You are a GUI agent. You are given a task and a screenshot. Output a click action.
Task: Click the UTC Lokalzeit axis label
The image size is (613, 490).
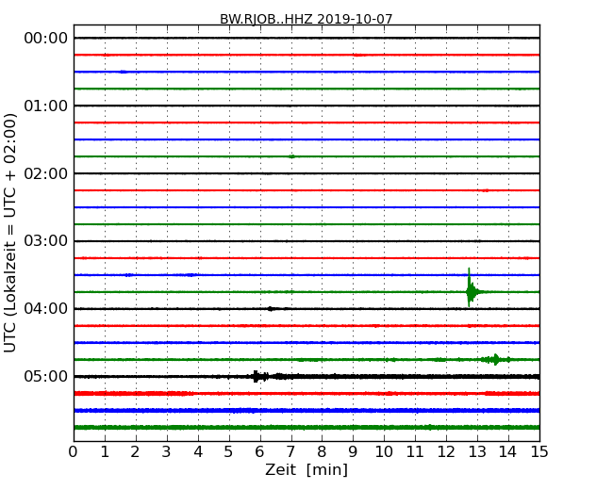pyautogui.click(x=10, y=233)
